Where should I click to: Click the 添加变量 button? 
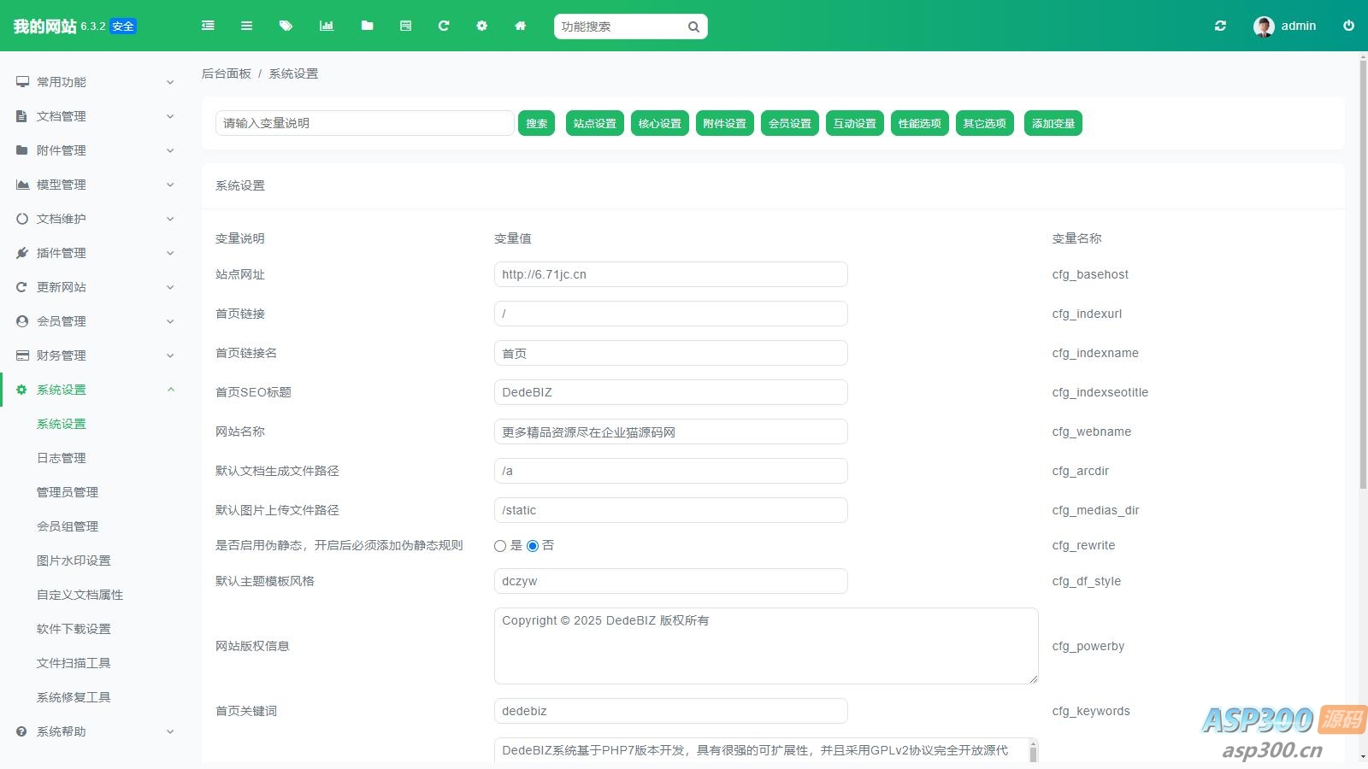click(1053, 123)
